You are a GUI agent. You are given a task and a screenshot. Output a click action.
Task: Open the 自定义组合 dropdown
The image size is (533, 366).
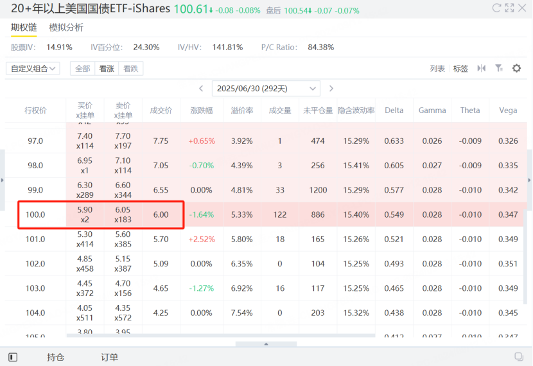(x=33, y=69)
